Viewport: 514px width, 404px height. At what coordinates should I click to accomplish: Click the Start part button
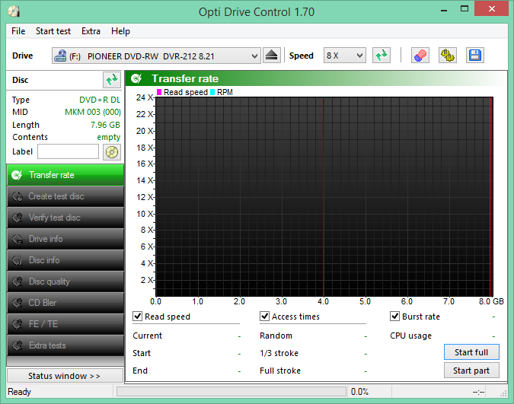tap(471, 371)
